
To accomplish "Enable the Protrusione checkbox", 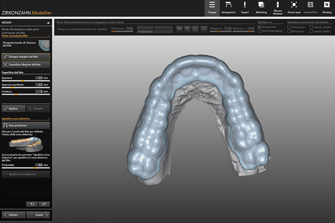I will point(289,27).
